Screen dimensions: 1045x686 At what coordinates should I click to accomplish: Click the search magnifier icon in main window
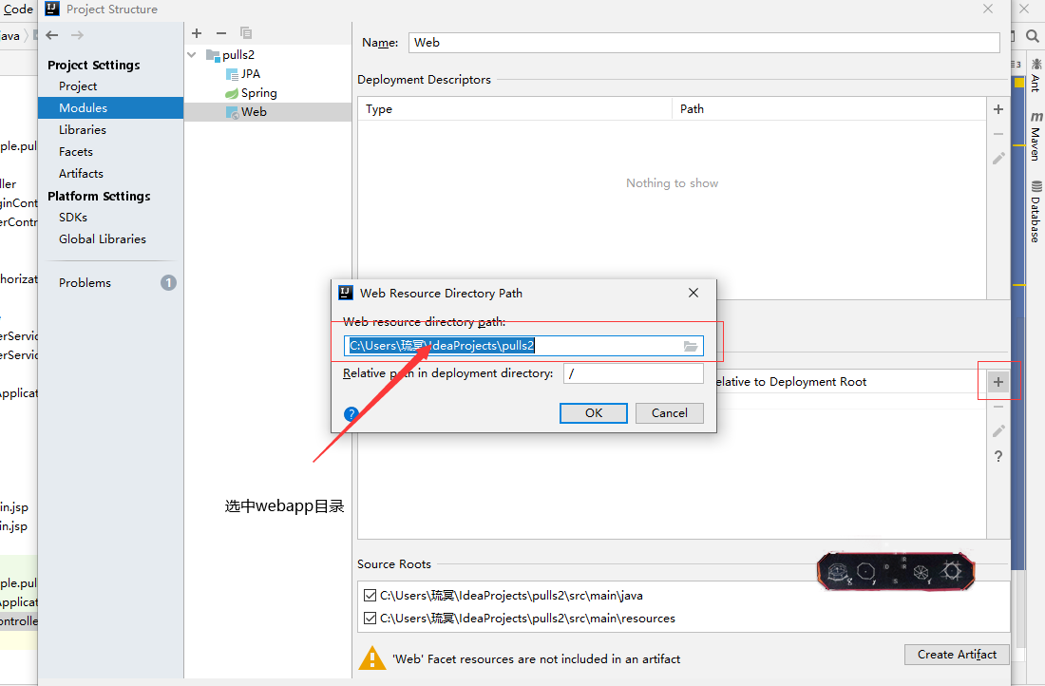[1033, 36]
